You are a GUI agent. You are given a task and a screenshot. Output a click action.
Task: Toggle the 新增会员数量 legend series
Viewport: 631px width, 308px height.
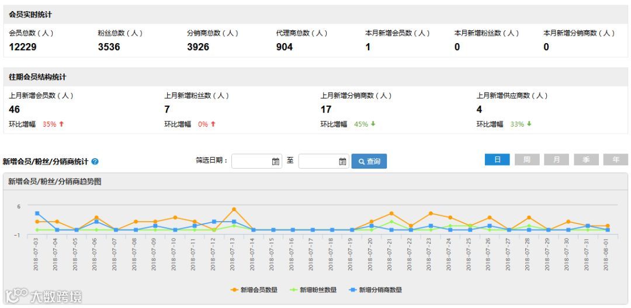[x=254, y=290]
